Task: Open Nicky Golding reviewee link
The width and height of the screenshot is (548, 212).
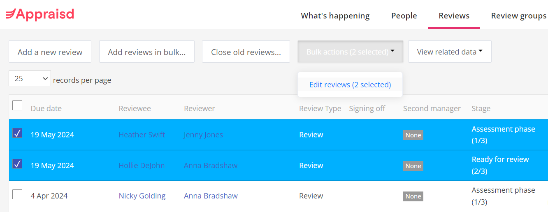Action: (142, 196)
